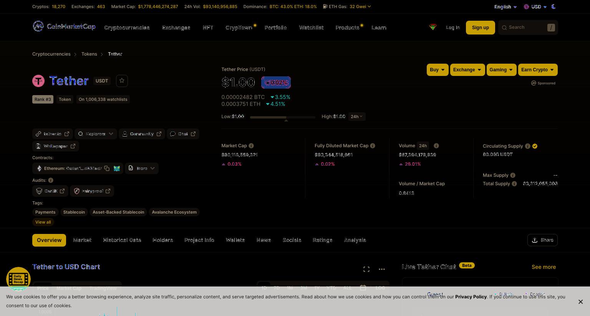Open English language selector
Image resolution: width=590 pixels, height=316 pixels.
pyautogui.click(x=505, y=7)
